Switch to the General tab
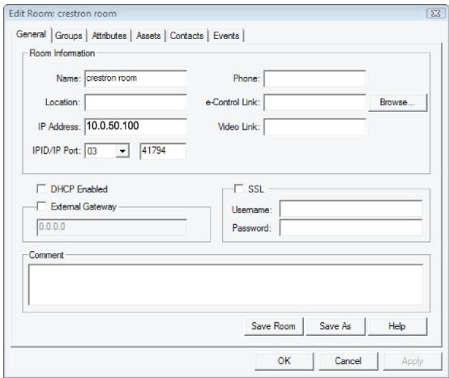Screen dimensions: 449x378 pyautogui.click(x=31, y=34)
